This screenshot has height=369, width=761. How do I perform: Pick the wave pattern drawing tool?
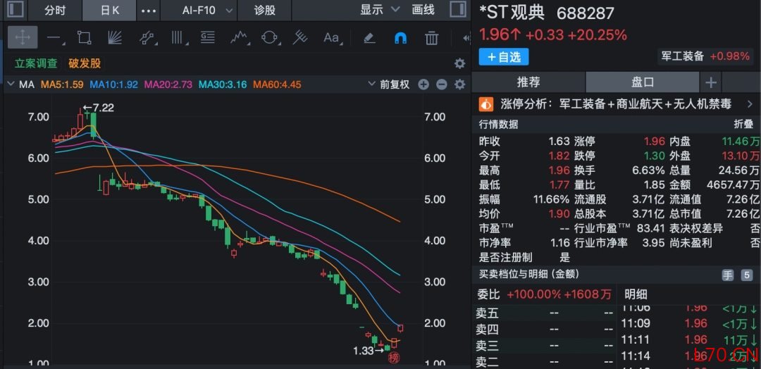239,37
